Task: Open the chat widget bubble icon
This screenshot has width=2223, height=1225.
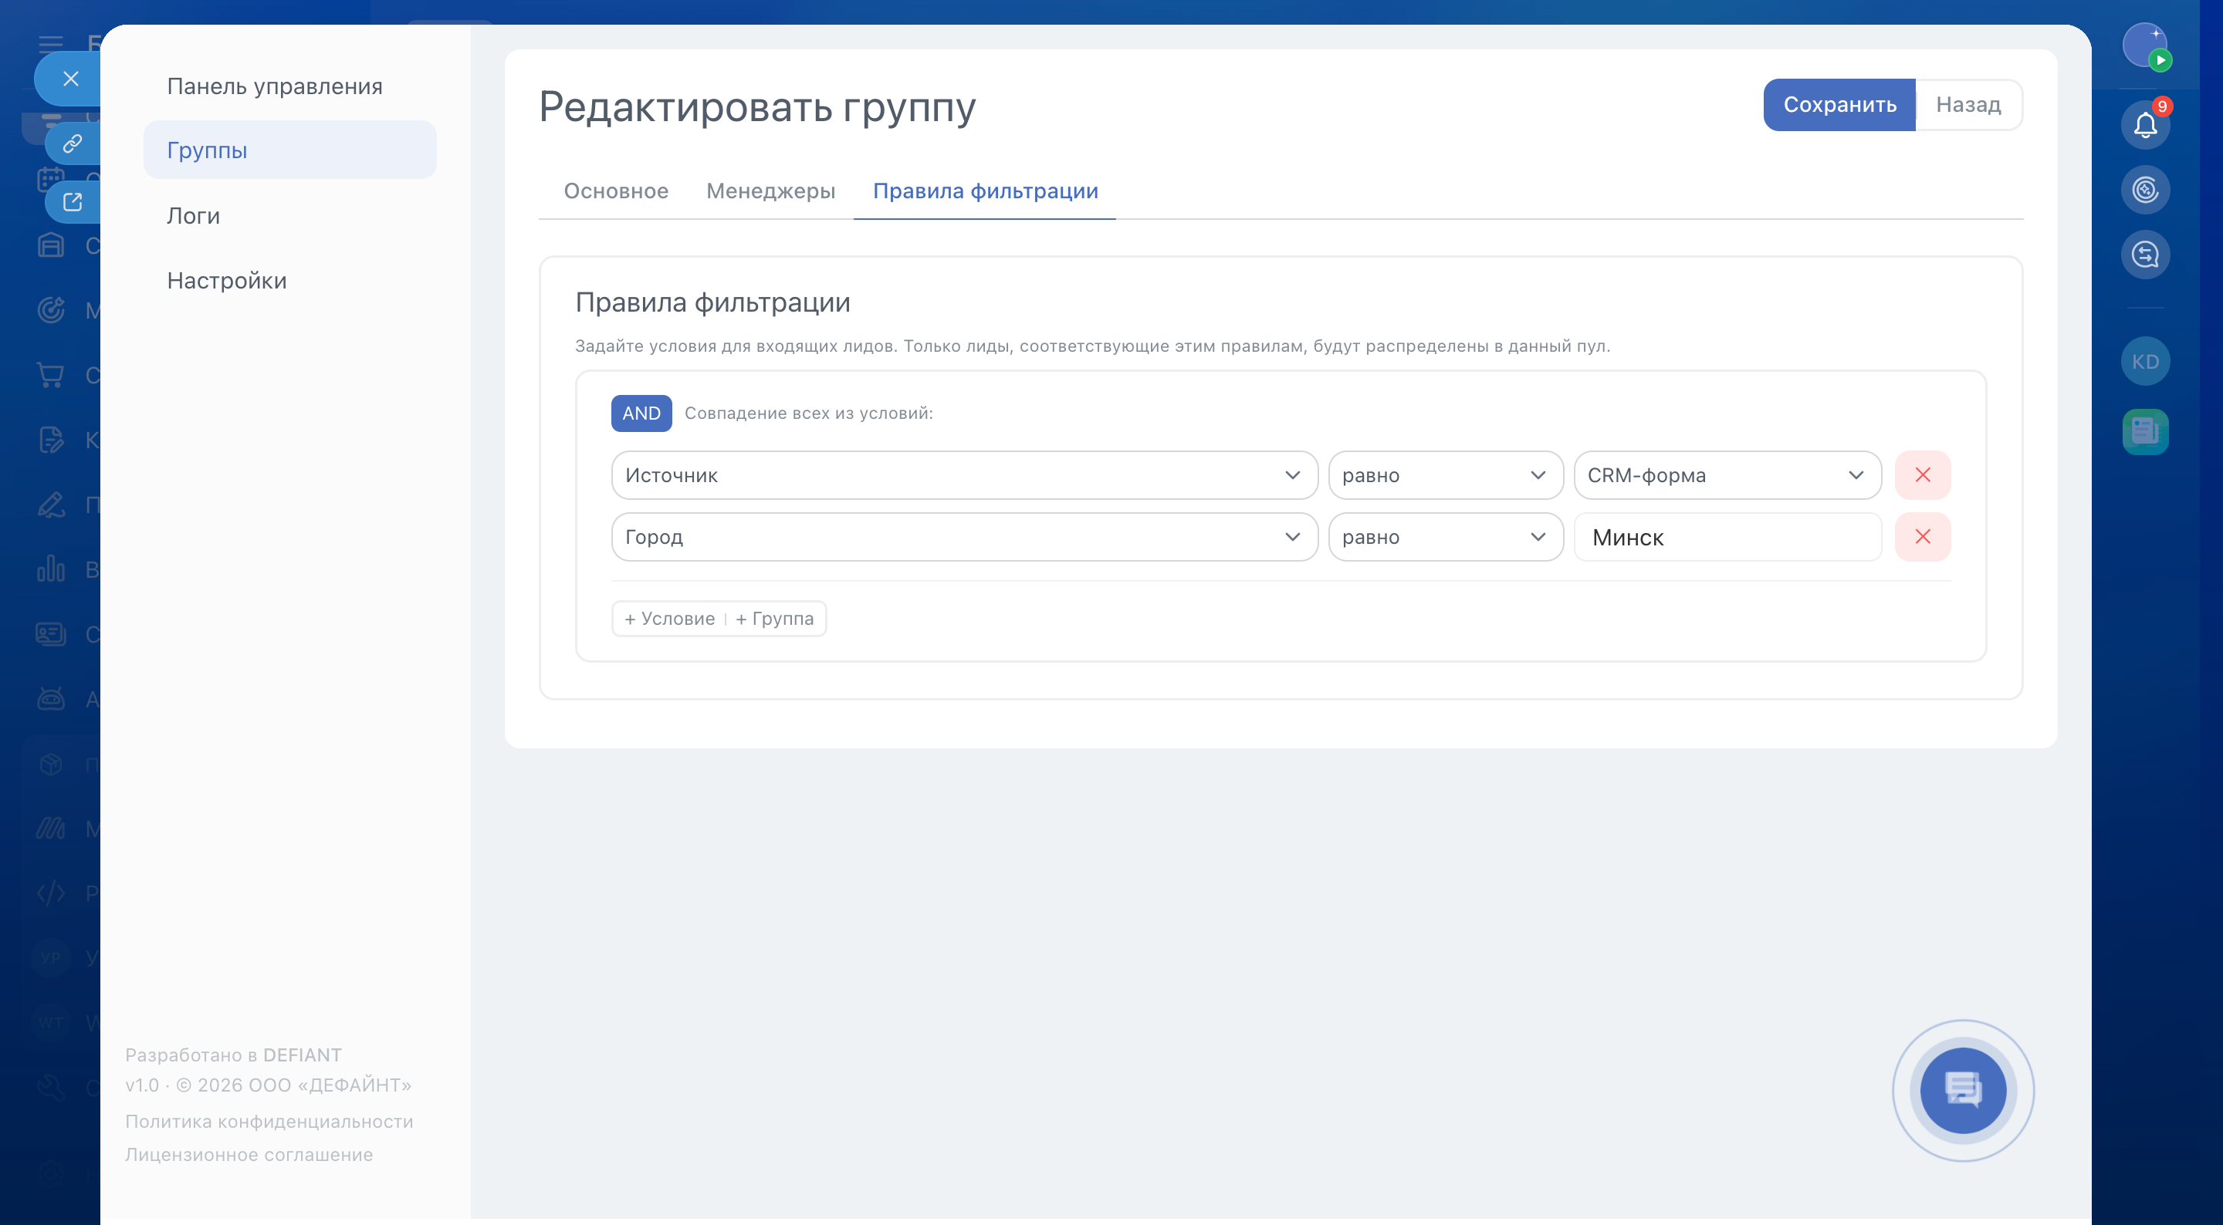Action: point(1962,1089)
